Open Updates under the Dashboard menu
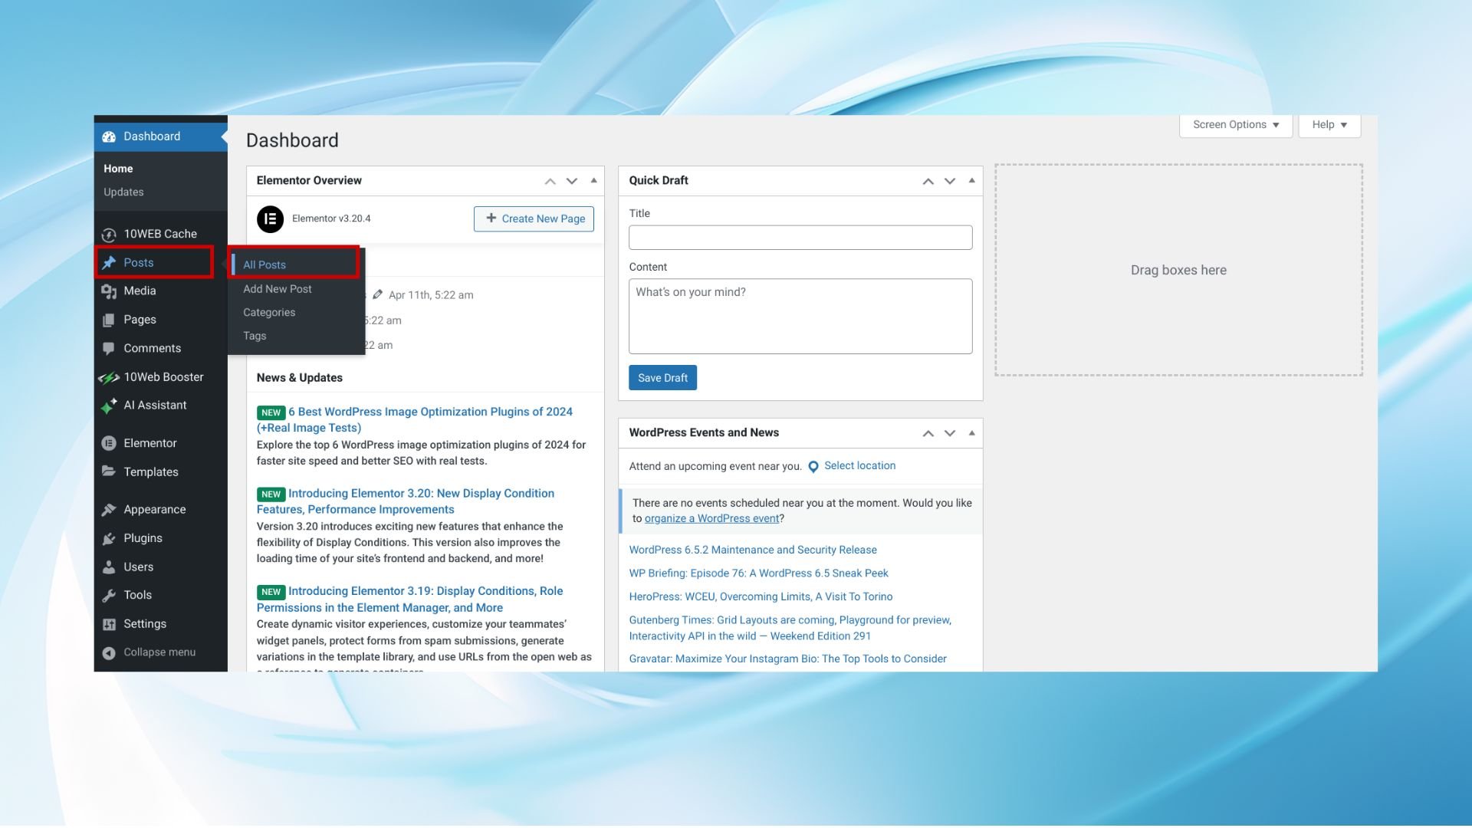 pos(123,192)
